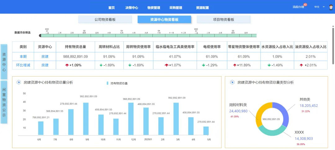Screen dimensions: 335x150
Task: Click 本期 row label
Action: click(23, 56)
